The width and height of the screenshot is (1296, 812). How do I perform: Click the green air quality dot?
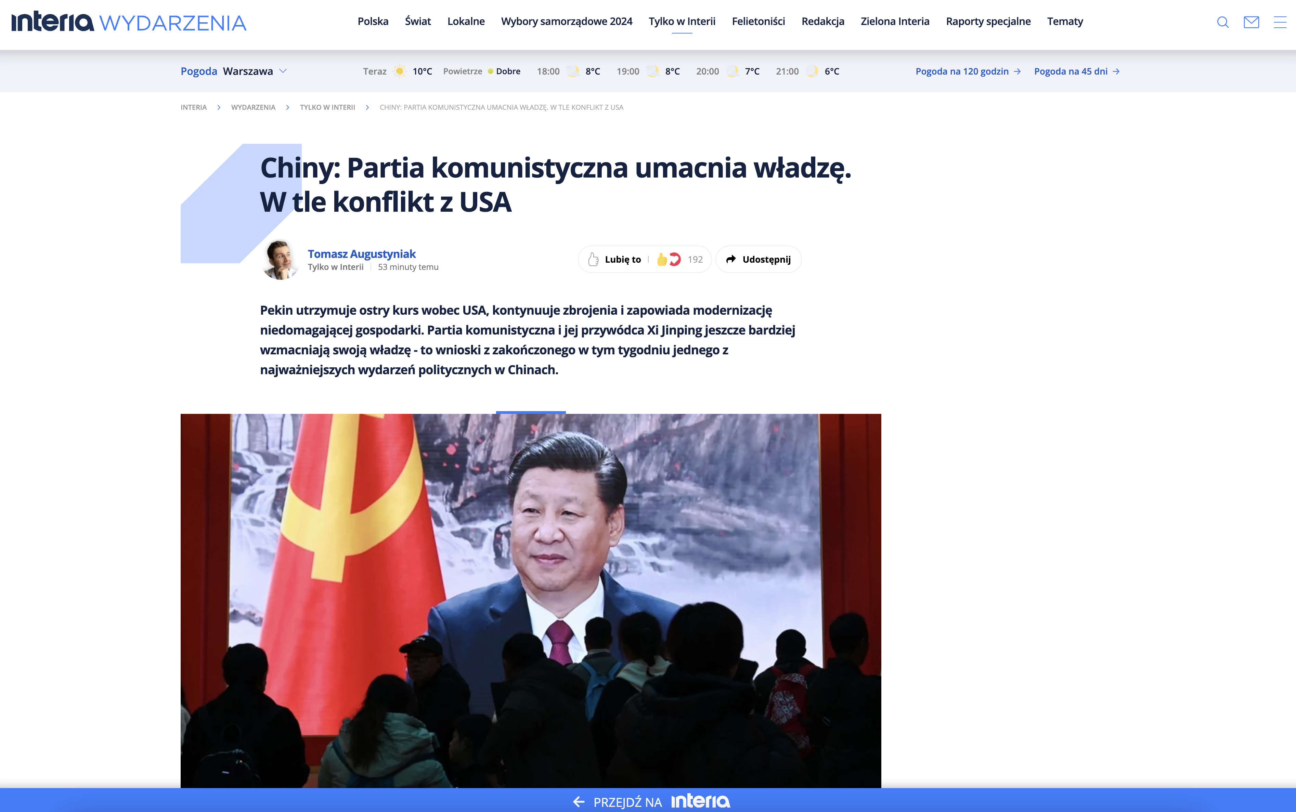pos(490,71)
